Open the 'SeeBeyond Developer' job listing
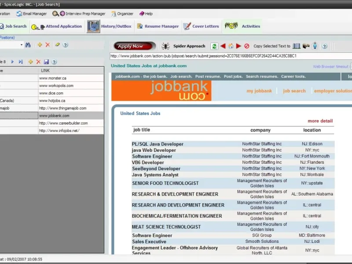The width and height of the screenshot is (352, 264). point(156,169)
